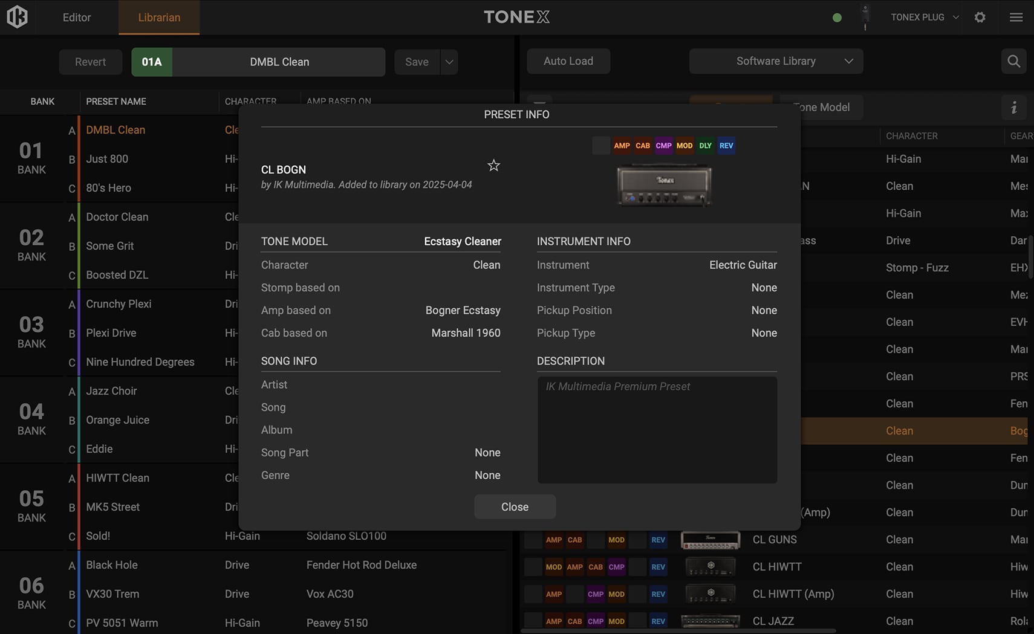The image size is (1034, 634).
Task: Open the settings gear icon
Action: coord(980,18)
